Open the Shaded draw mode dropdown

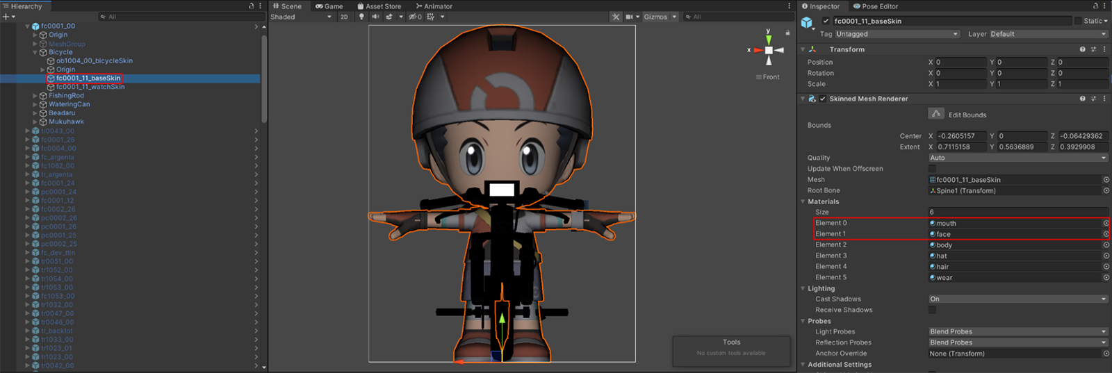click(x=300, y=17)
